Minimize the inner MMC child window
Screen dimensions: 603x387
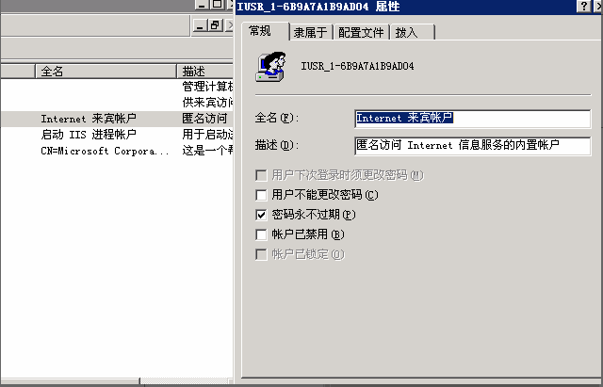pyautogui.click(x=200, y=25)
